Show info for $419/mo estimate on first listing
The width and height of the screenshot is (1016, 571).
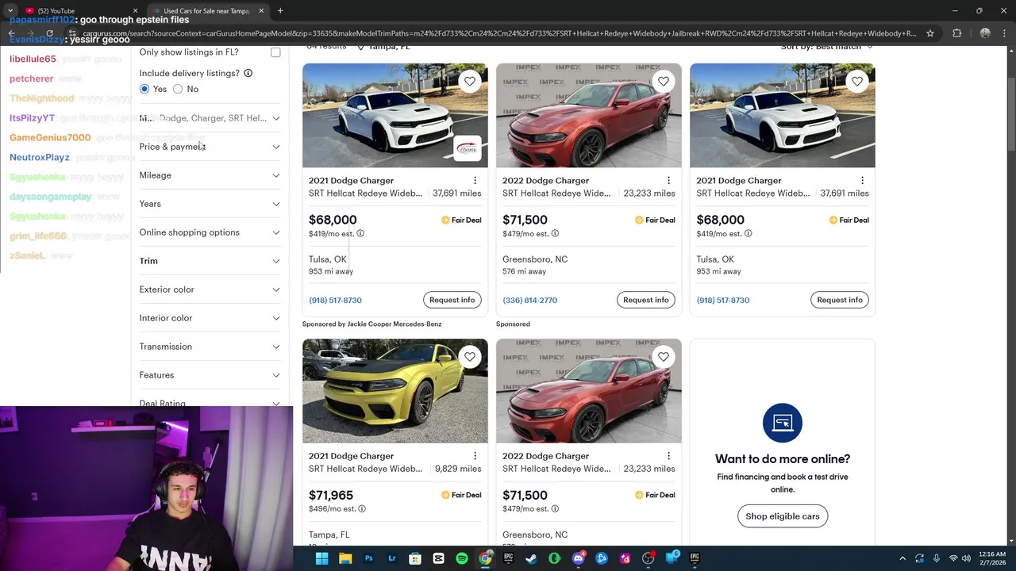coord(360,234)
